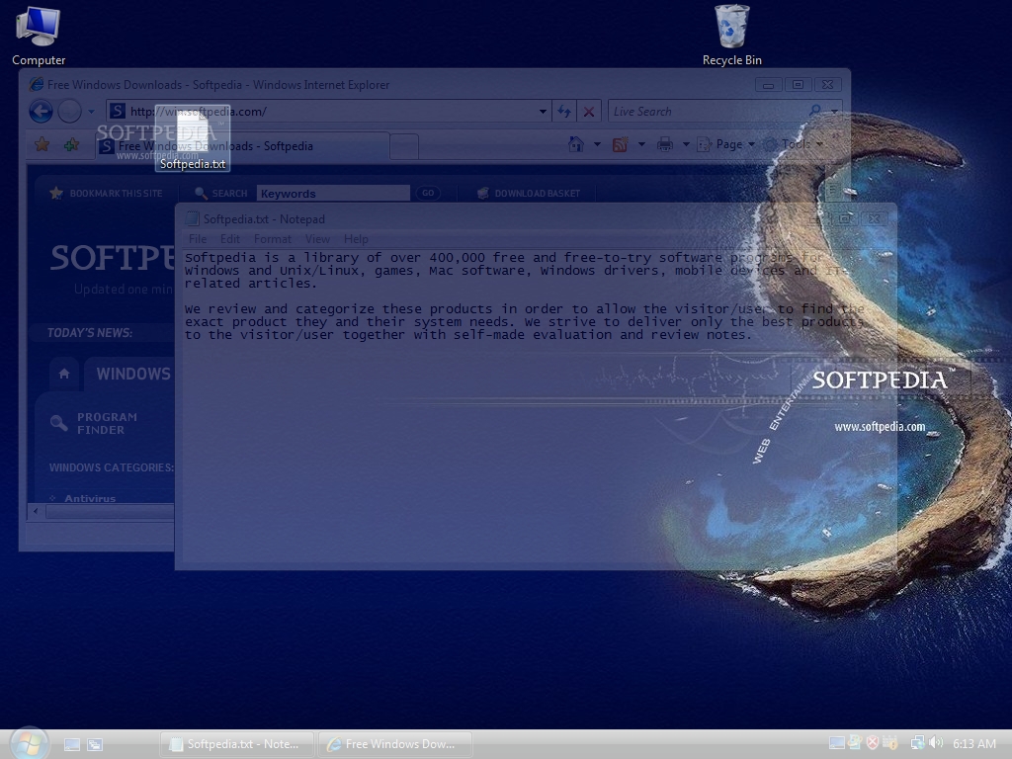Click the Antivirus category link
Image resolution: width=1012 pixels, height=759 pixels.
[90, 498]
